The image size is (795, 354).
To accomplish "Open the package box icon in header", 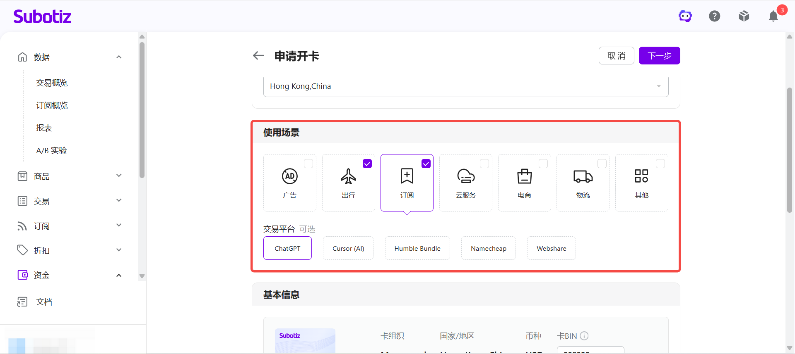I will coord(744,16).
